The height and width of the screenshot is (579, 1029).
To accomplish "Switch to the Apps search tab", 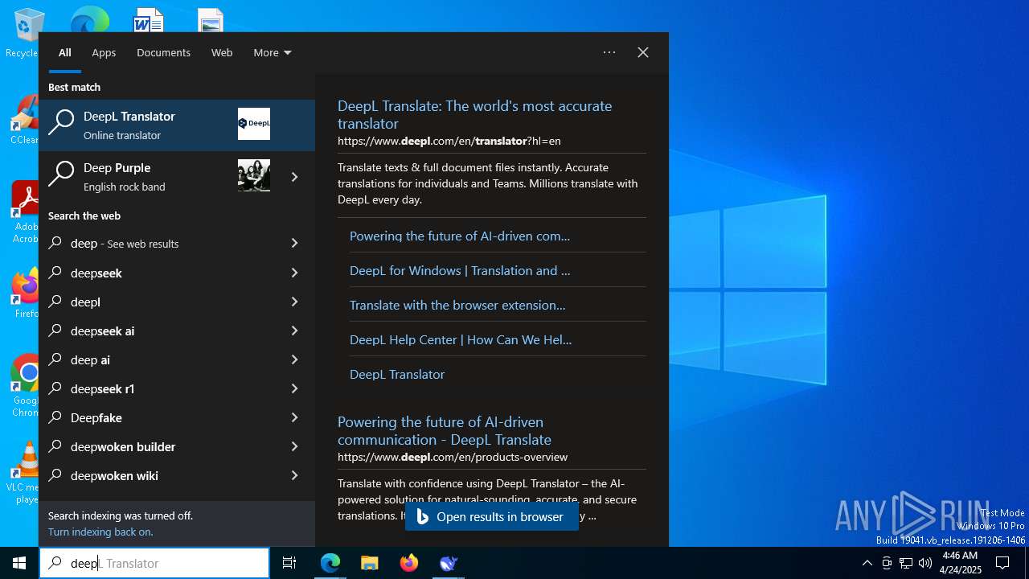I will [x=104, y=52].
